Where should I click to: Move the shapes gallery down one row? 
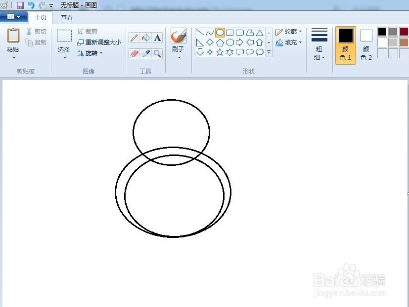point(269,42)
